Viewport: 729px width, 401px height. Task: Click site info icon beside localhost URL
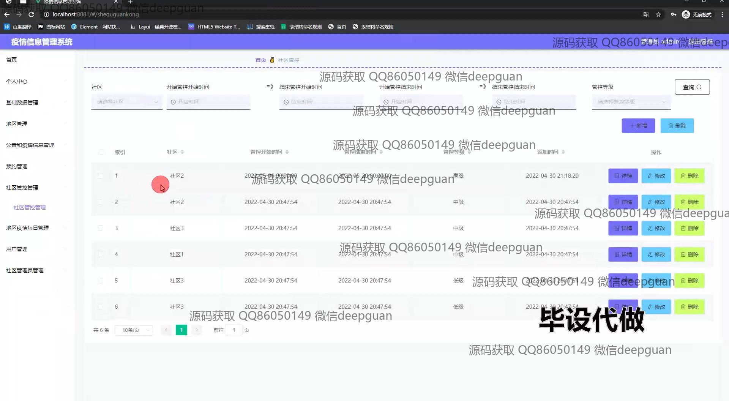click(46, 14)
